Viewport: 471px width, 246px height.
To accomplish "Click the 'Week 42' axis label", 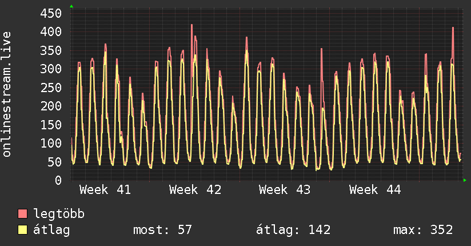I will click(x=195, y=190).
